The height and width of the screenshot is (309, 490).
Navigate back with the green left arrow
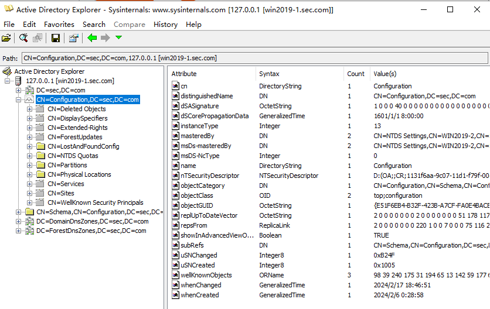click(92, 38)
